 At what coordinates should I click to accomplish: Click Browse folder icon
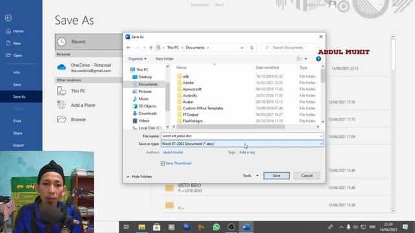[62, 119]
